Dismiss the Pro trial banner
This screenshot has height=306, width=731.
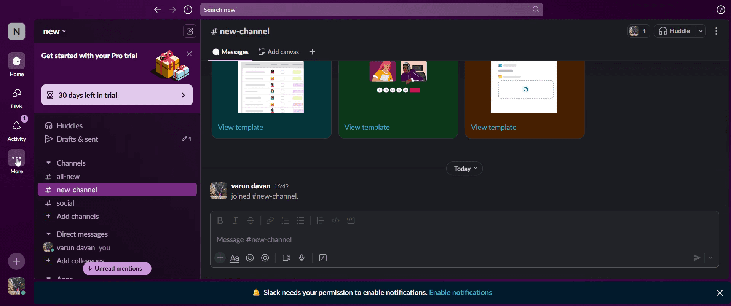coord(189,54)
